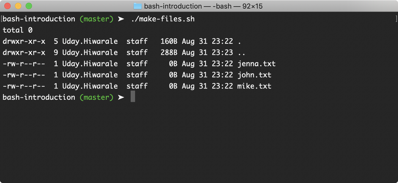Click the green arrow prompt symbol
The width and height of the screenshot is (398, 183).
point(121,19)
